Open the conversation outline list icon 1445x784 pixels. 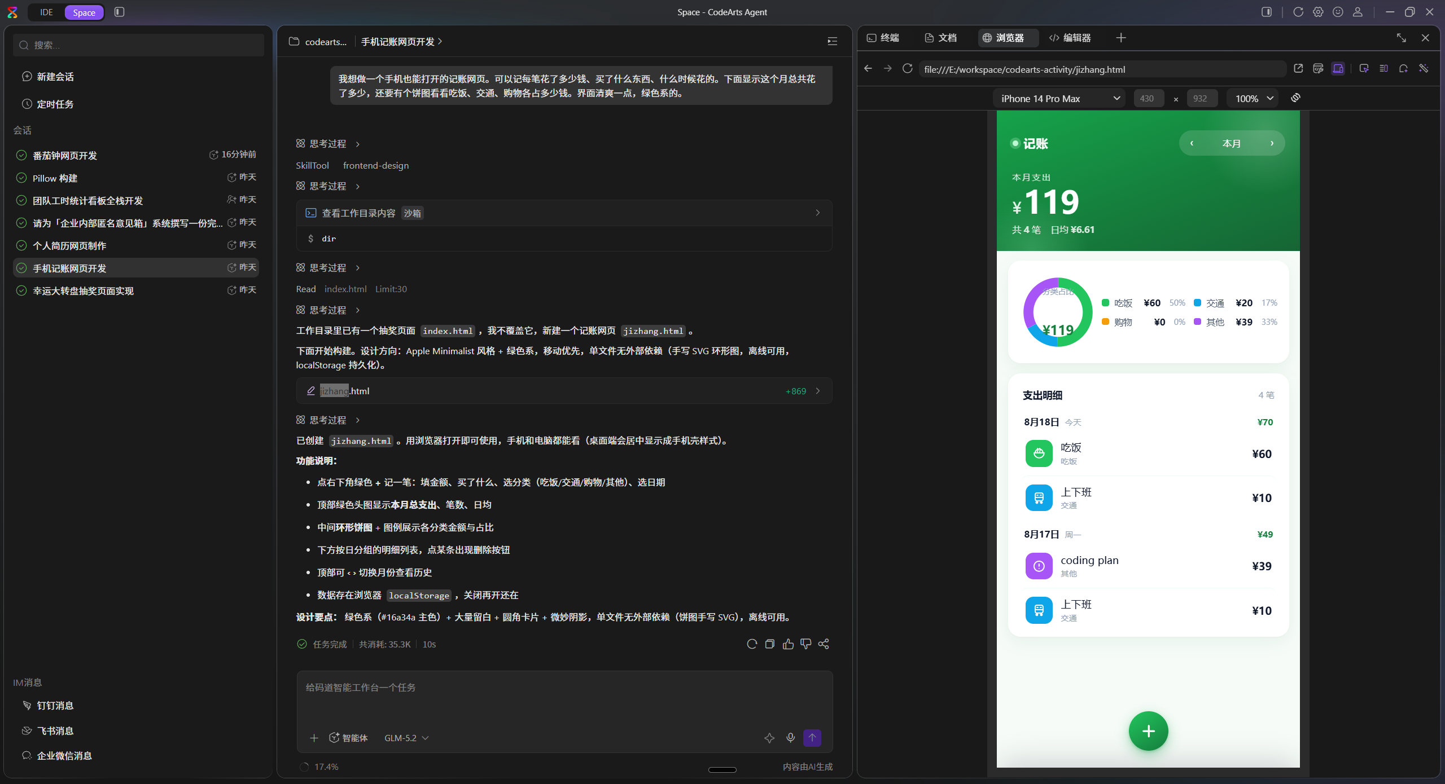pos(832,41)
